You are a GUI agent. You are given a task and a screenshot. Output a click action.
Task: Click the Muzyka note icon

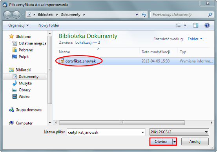point(15,83)
